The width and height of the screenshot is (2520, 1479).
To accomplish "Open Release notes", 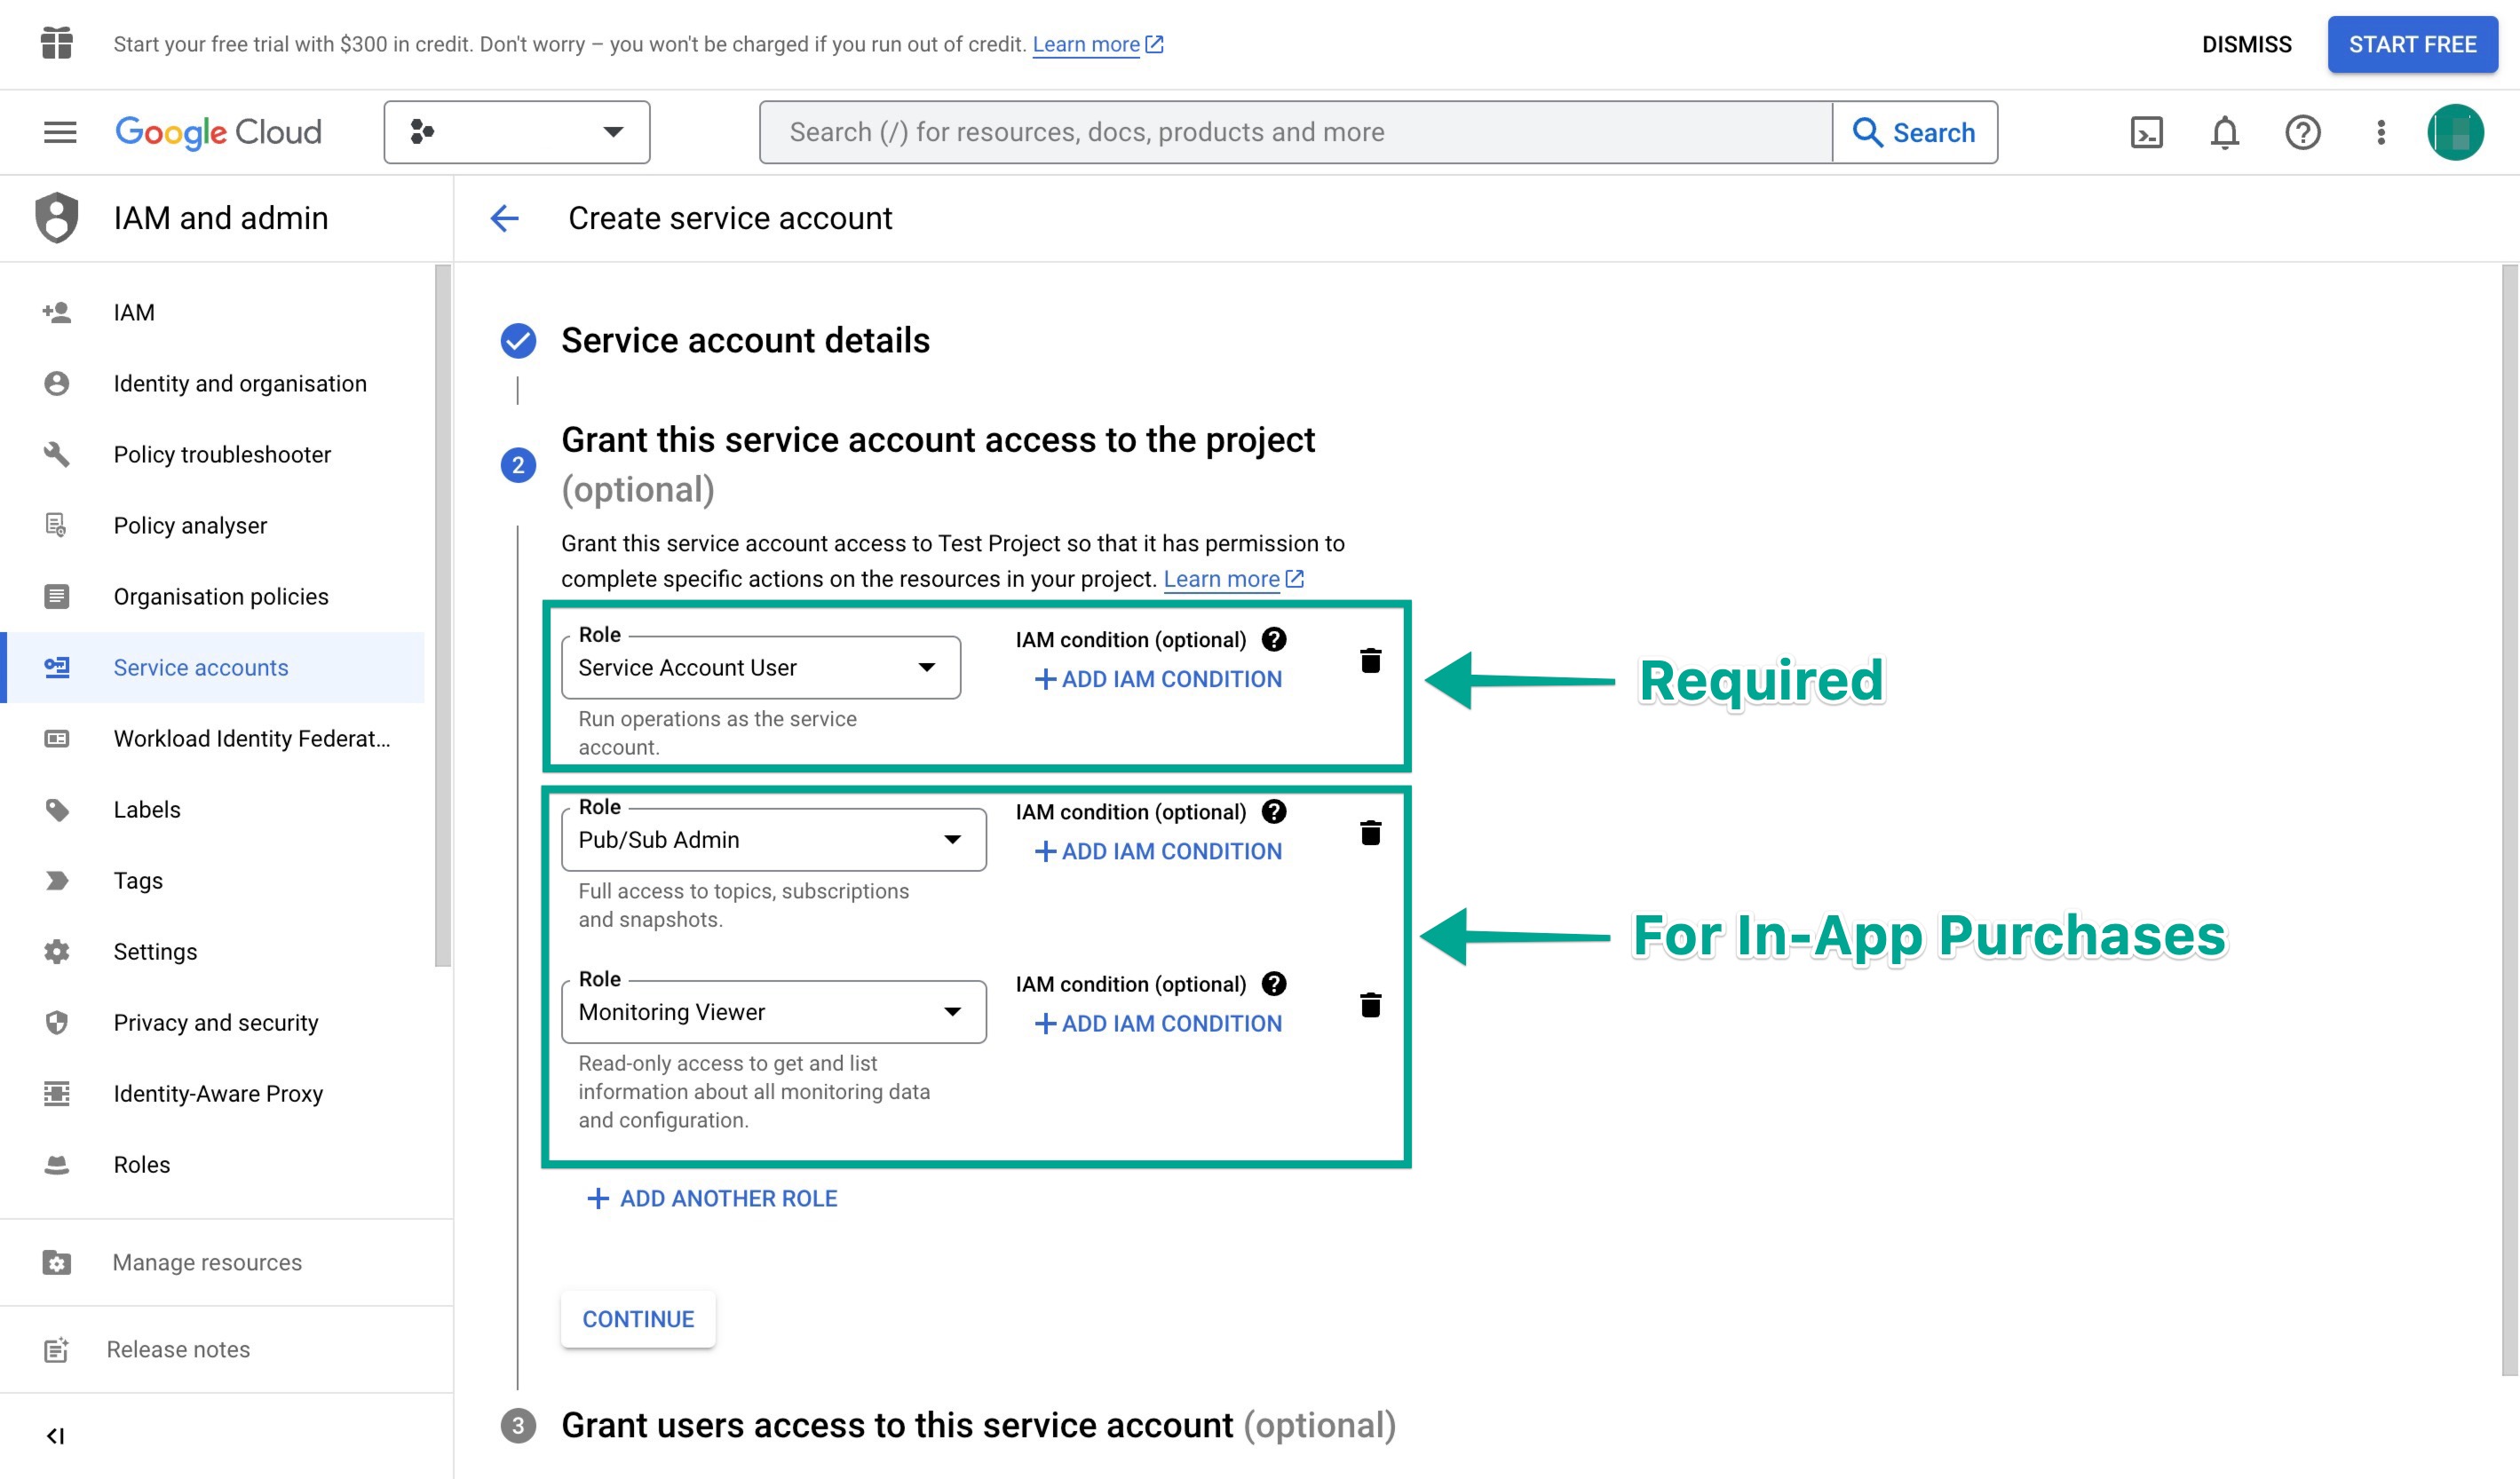I will tap(226, 1349).
